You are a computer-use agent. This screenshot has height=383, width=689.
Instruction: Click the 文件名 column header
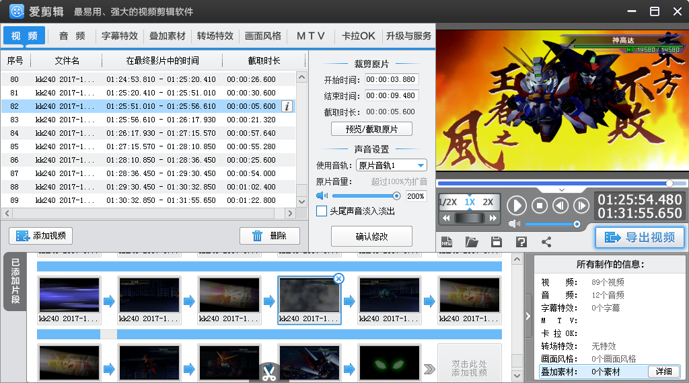[67, 60]
